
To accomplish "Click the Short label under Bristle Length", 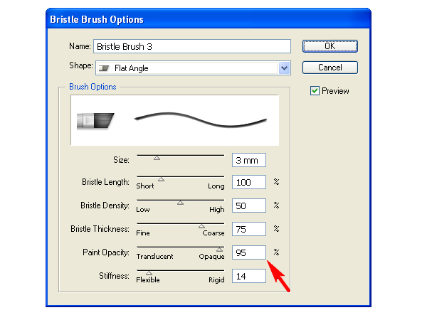I will click(x=145, y=186).
